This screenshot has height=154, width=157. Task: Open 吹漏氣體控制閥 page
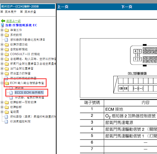pyautogui.click(x=20, y=121)
